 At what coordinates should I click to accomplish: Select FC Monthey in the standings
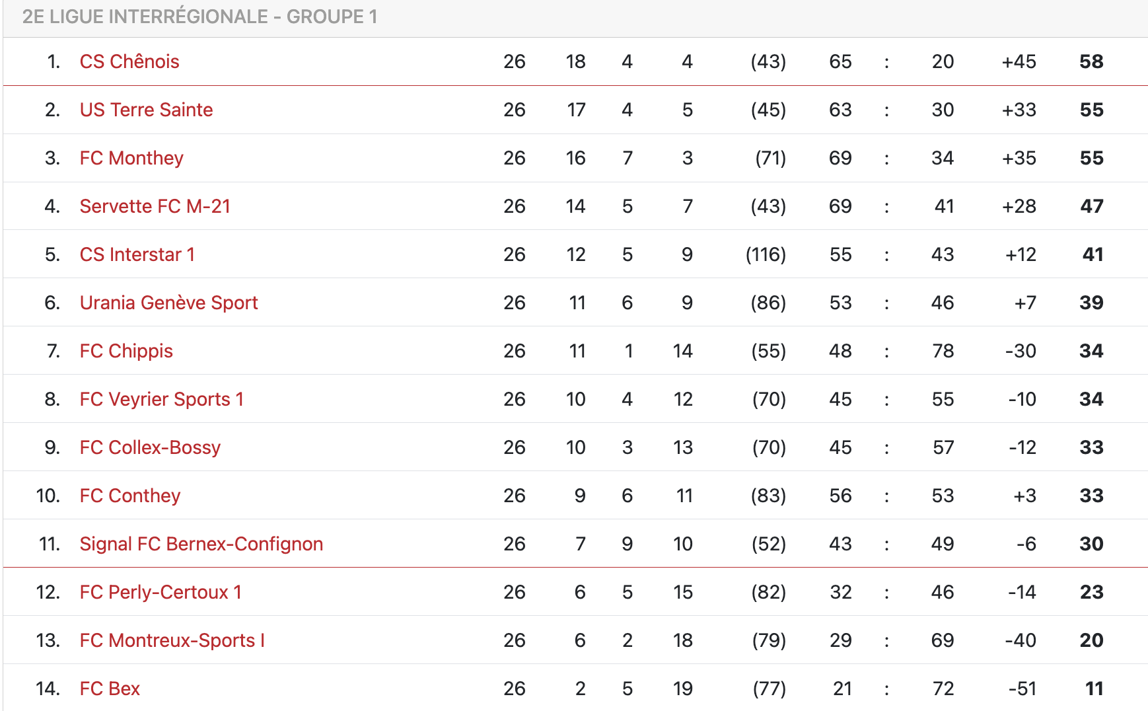coord(131,158)
